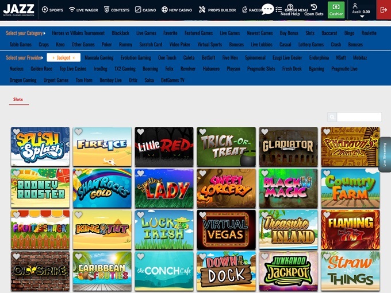Viewport: 391px width, 293px height.
Task: Select the BlackJack category
Action: 120,33
